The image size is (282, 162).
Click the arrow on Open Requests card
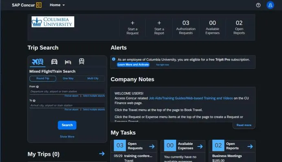coord(152,147)
